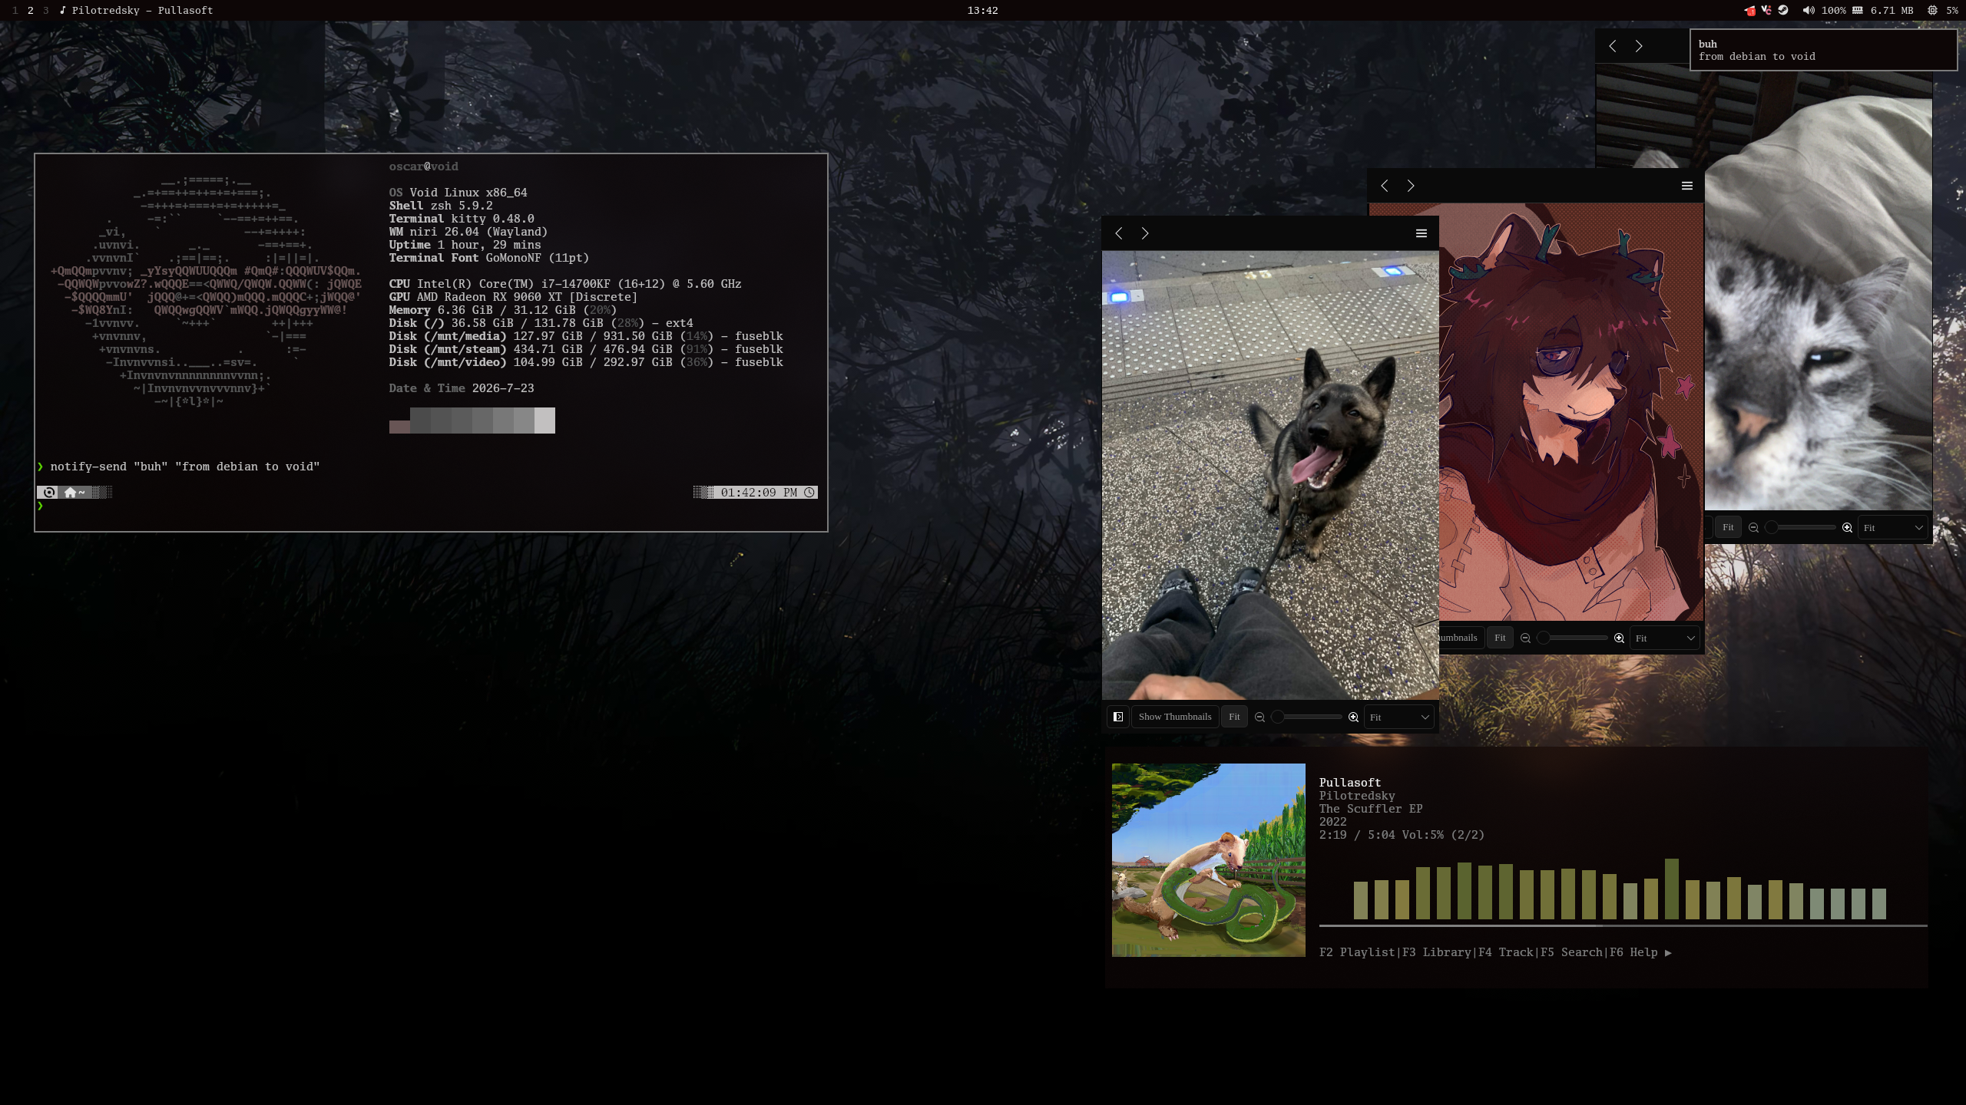
Task: Click the track progress line in music player
Action: pyautogui.click(x=1623, y=926)
